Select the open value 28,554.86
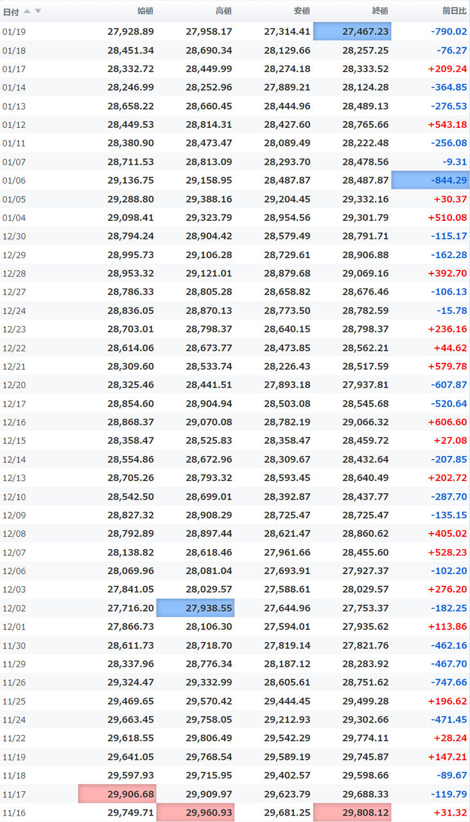The image size is (470, 822). tap(131, 460)
